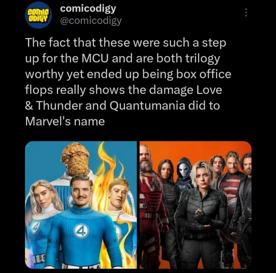
Task: Open the three-dot more options menu
Action: pos(246,13)
